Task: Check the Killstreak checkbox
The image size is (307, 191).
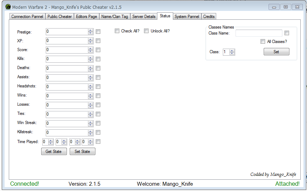Action: (x=98, y=133)
